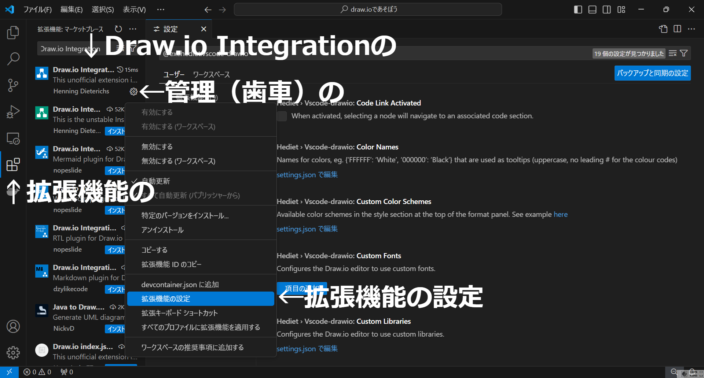Toggle 自動更新 in the extension context menu
Image resolution: width=704 pixels, height=378 pixels.
[155, 181]
